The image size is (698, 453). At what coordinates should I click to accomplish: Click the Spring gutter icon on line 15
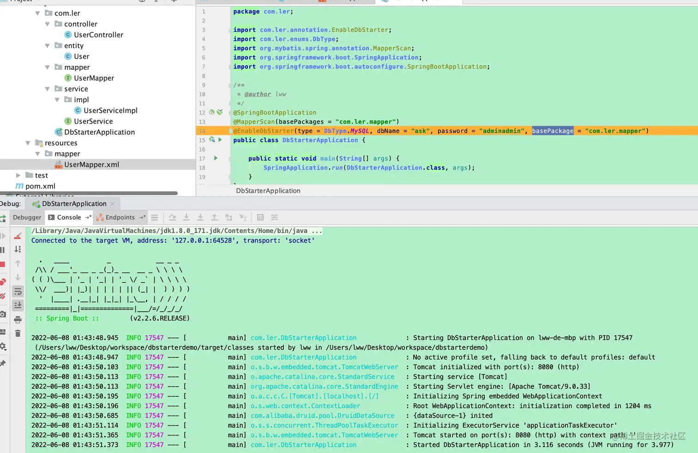212,139
